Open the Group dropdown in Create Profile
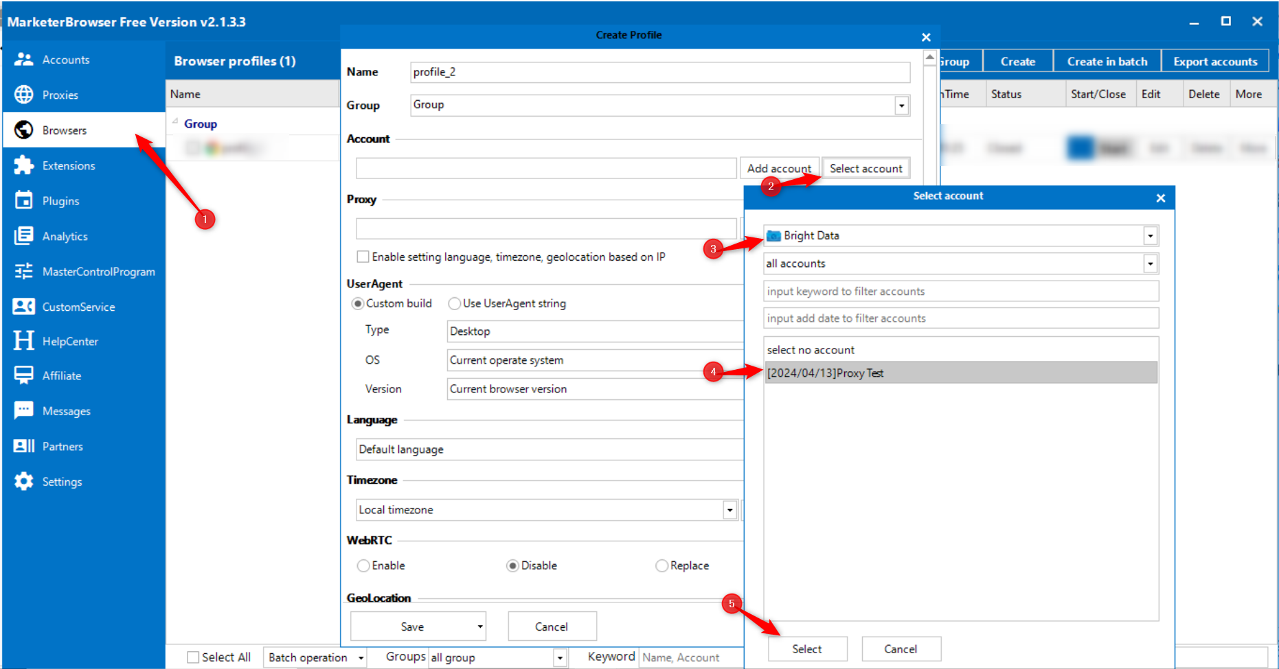 pyautogui.click(x=901, y=105)
